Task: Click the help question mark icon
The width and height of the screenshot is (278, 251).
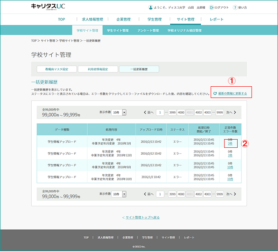Action: [235, 7]
